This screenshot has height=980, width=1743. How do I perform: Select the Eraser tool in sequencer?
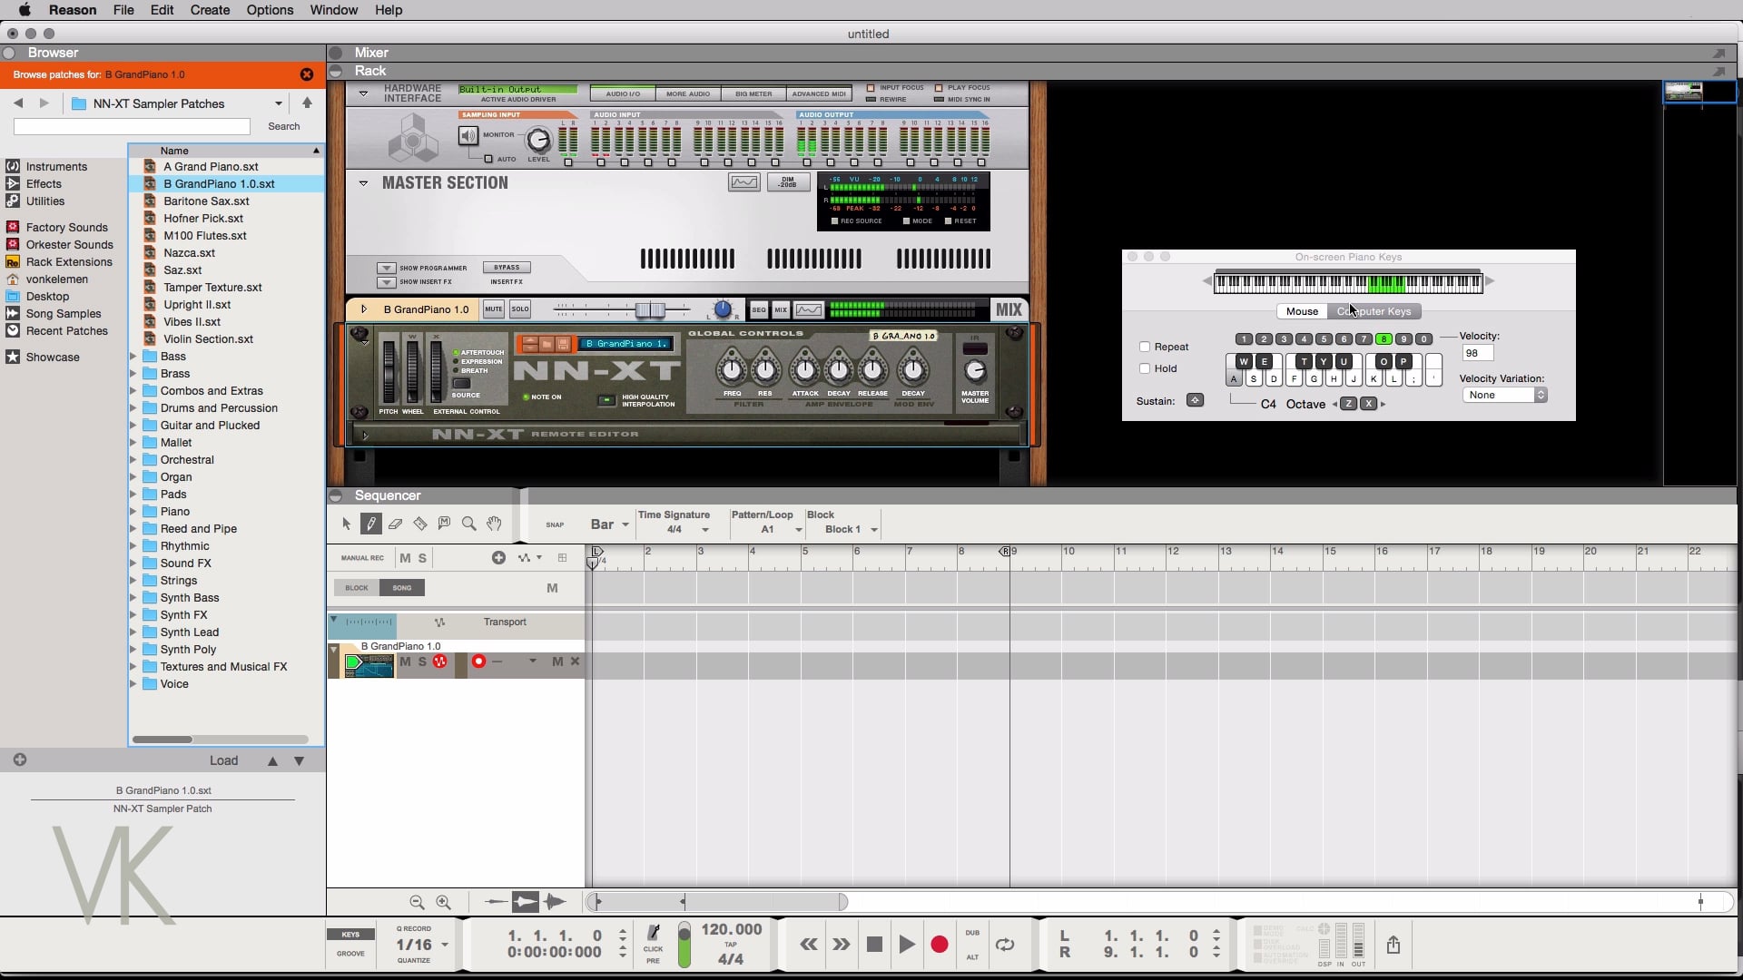(395, 524)
